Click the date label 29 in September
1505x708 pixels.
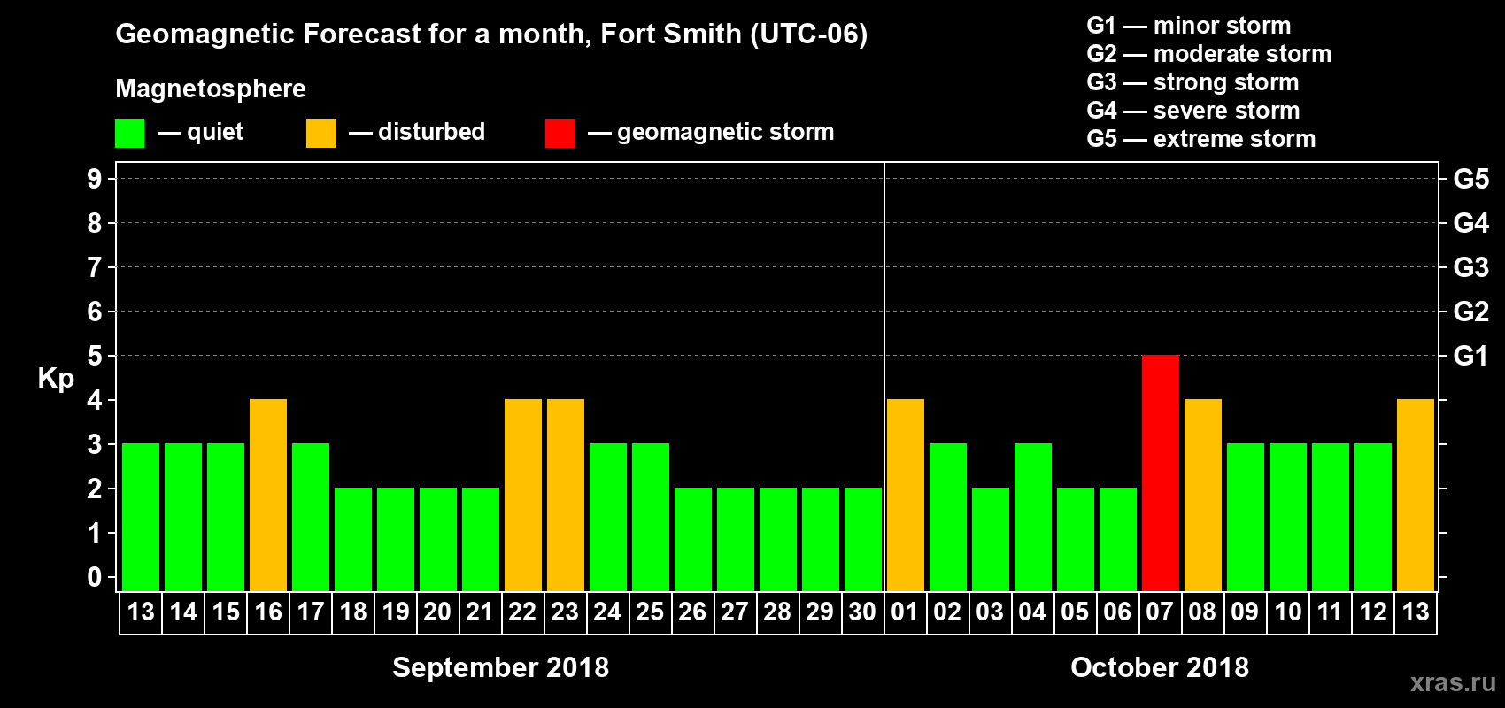pyautogui.click(x=820, y=612)
